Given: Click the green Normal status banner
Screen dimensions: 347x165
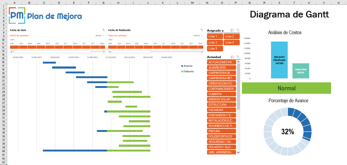Looking at the screenshot, I should [x=286, y=88].
